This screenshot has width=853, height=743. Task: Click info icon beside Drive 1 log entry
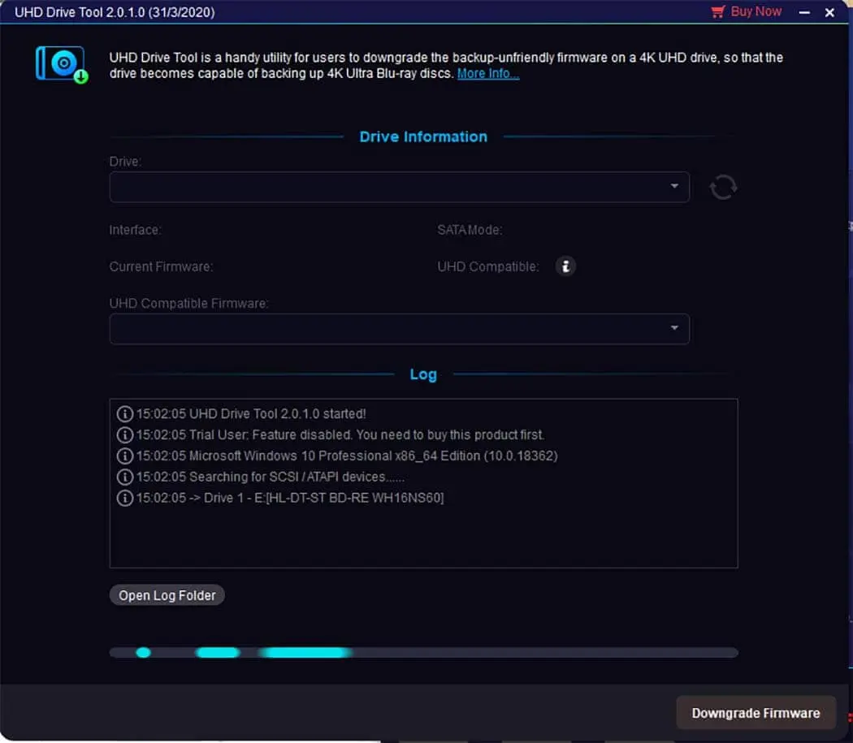pyautogui.click(x=124, y=499)
